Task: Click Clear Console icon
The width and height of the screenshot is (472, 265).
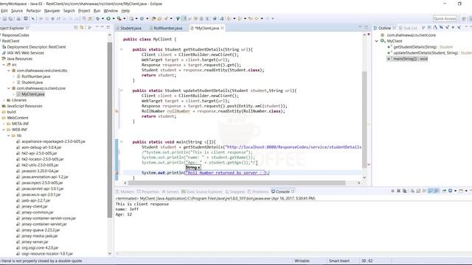Action: pos(412,191)
